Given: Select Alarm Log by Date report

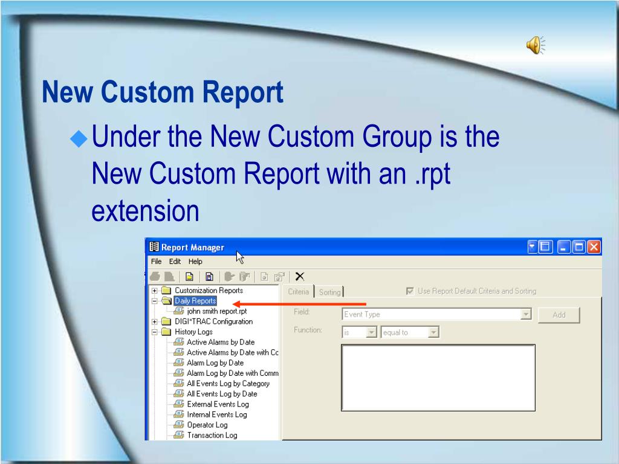Looking at the screenshot, I should coord(215,362).
